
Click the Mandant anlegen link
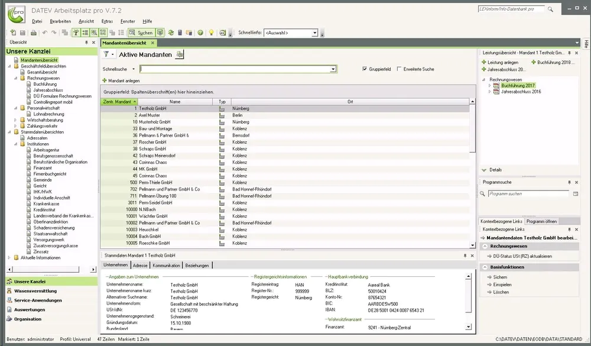point(124,80)
